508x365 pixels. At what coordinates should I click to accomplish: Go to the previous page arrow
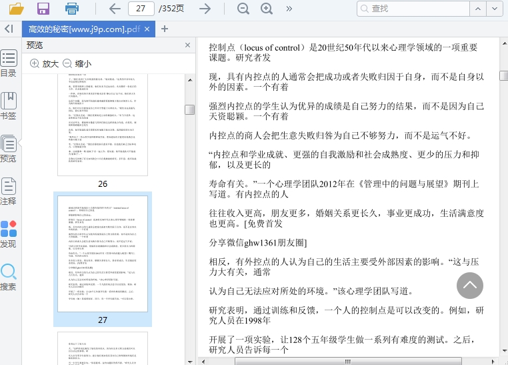(115, 9)
